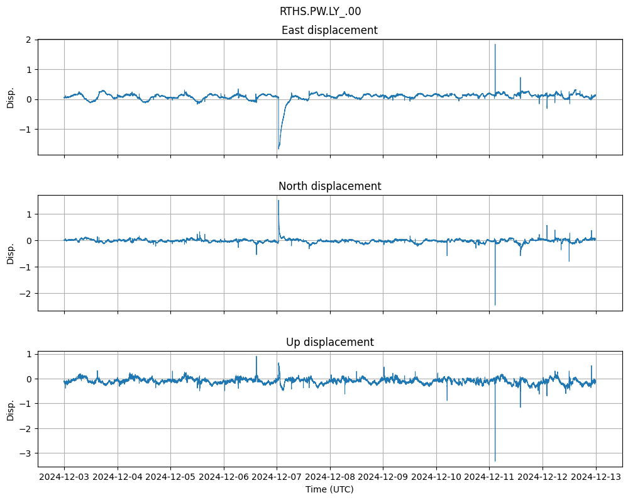Click the Up displacement subplot title

click(329, 342)
